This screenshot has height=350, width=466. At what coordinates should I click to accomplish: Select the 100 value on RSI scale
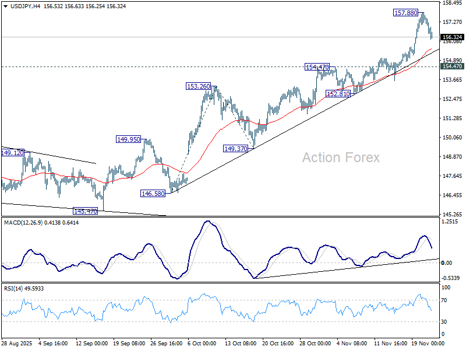tap(447, 286)
